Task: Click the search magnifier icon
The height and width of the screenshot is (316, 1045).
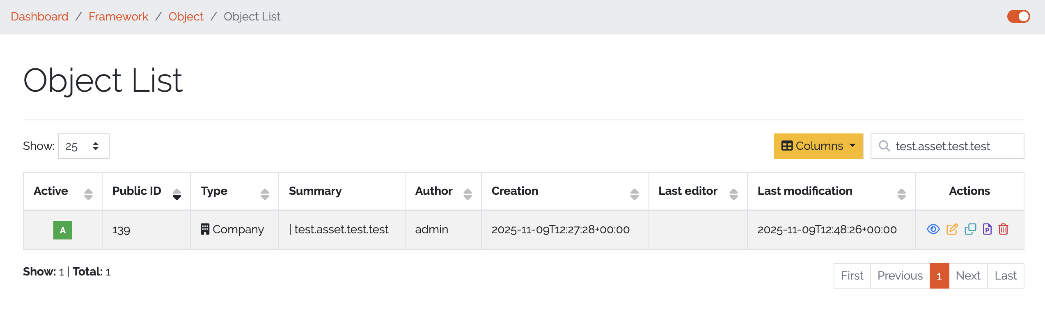Action: (x=884, y=146)
